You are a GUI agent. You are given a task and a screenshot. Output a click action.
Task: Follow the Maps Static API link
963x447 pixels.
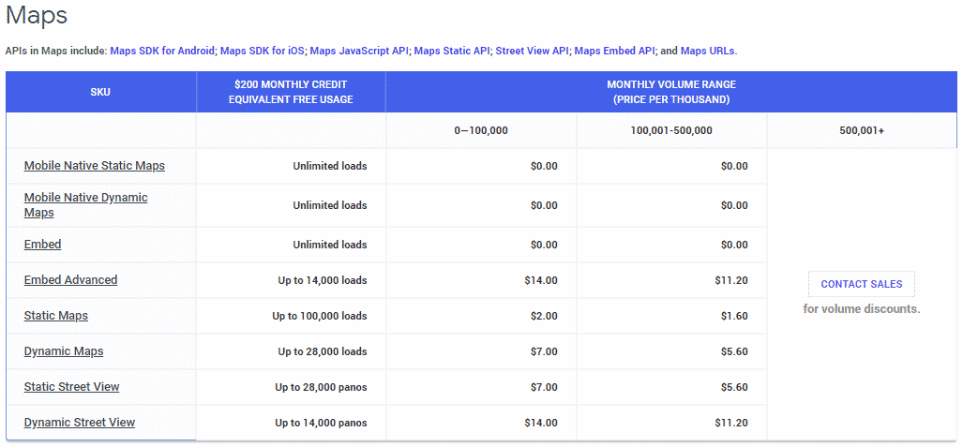coord(451,51)
